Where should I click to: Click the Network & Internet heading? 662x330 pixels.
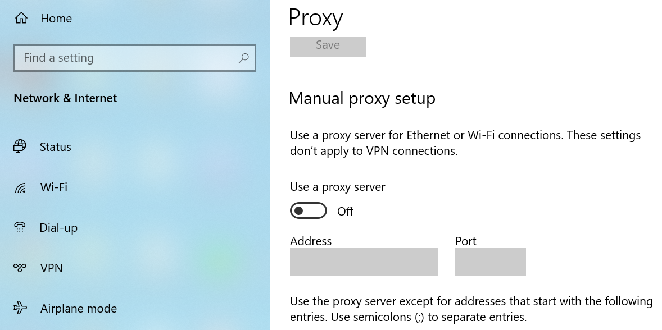(x=65, y=98)
